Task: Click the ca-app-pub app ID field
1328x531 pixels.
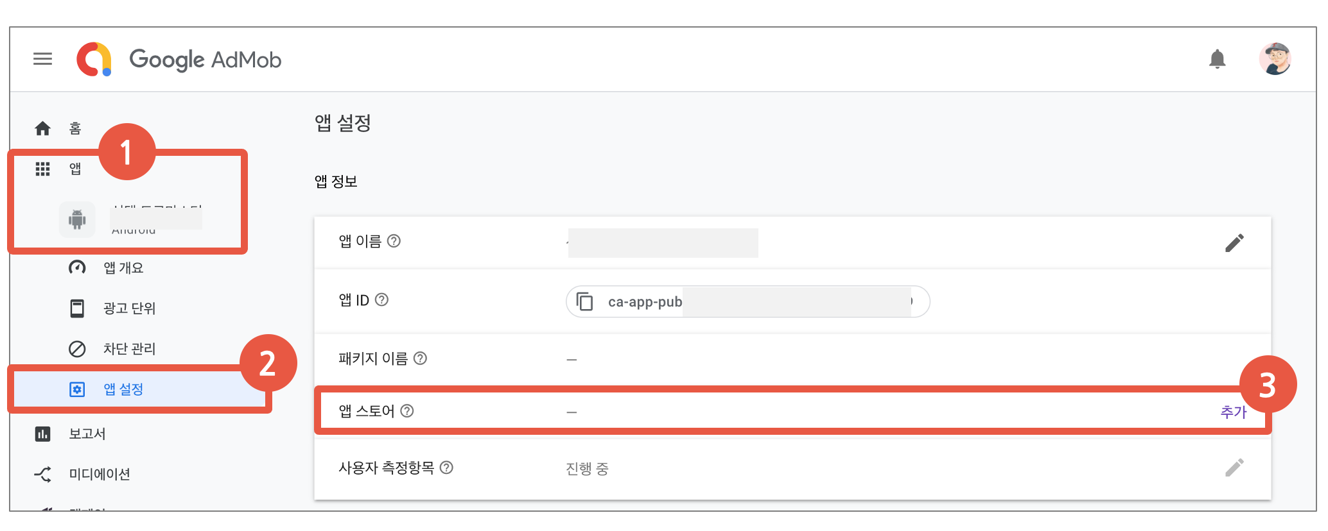Action: click(747, 301)
